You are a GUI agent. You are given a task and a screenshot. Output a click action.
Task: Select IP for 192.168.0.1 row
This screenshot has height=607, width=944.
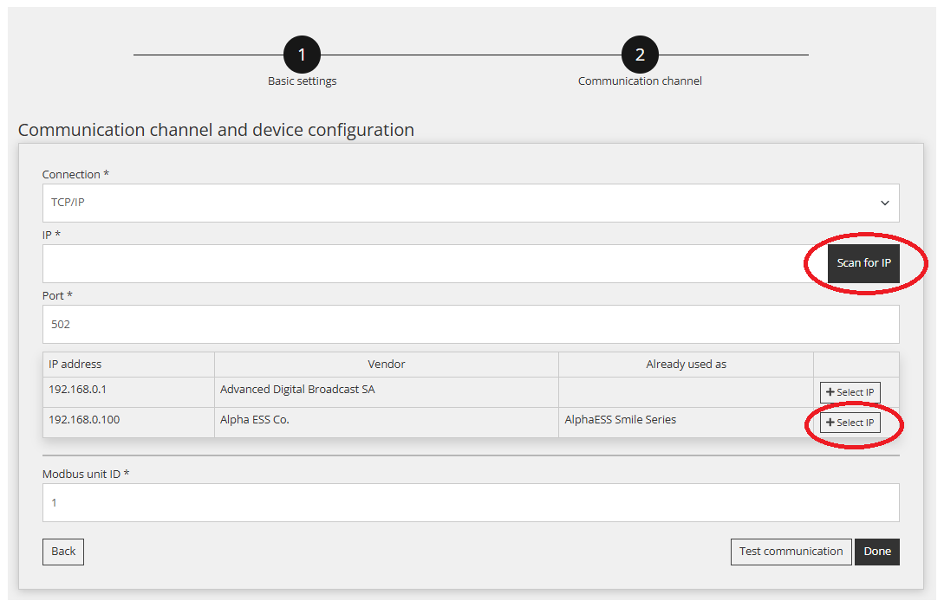(x=850, y=392)
